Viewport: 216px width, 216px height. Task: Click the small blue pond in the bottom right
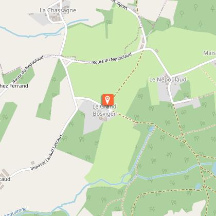point(199,186)
